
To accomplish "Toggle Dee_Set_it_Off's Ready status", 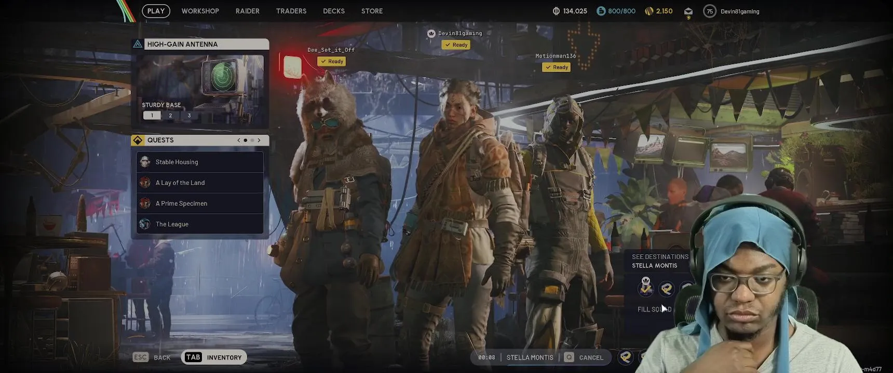I will point(332,61).
